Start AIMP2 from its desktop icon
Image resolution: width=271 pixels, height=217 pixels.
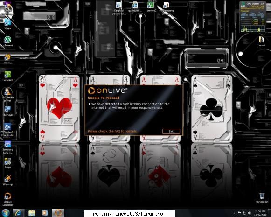pos(7,59)
